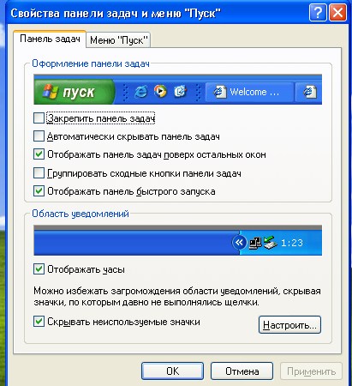Image resolution: width=352 pixels, height=386 pixels.
Task: Click the safely remove hardware tray icon
Action: point(270,243)
